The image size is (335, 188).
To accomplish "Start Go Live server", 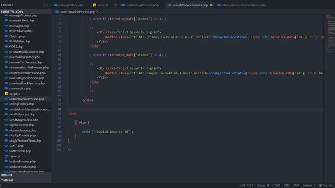I will click(326, 185).
